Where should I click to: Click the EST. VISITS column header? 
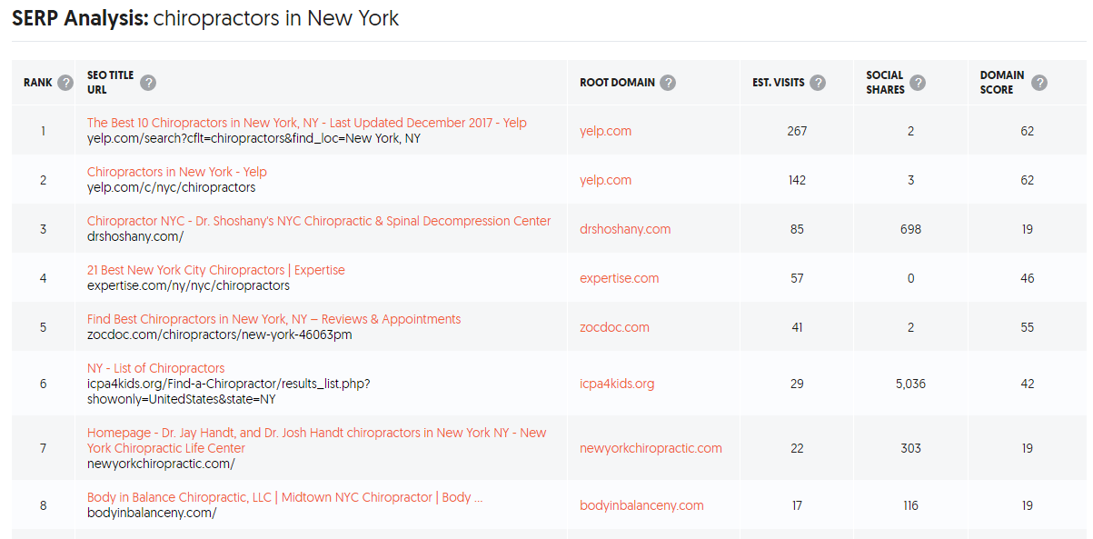[x=779, y=83]
